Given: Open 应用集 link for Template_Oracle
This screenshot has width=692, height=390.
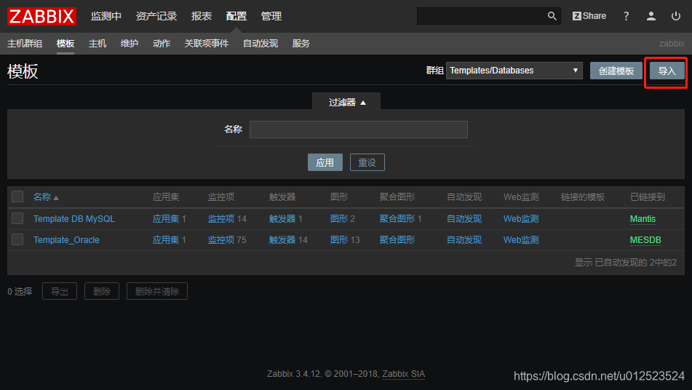Looking at the screenshot, I should tap(165, 240).
